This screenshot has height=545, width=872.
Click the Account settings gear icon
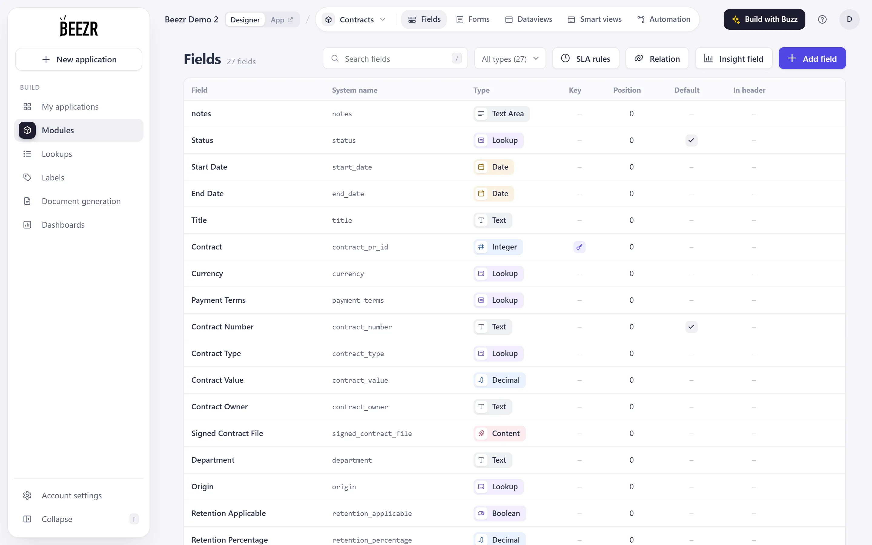[27, 495]
